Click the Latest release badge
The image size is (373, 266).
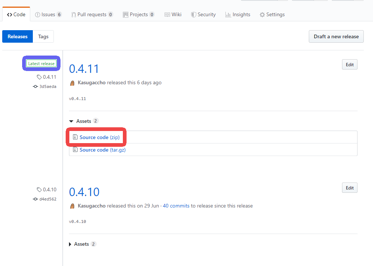(x=41, y=64)
